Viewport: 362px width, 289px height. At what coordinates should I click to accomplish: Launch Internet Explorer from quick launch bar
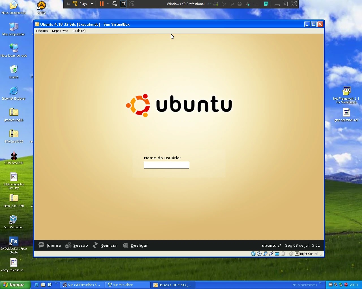pos(36,285)
